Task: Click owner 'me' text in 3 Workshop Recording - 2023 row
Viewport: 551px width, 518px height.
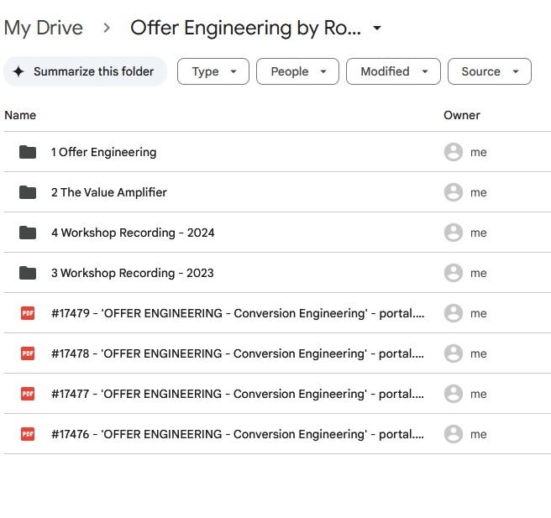Action: point(479,273)
